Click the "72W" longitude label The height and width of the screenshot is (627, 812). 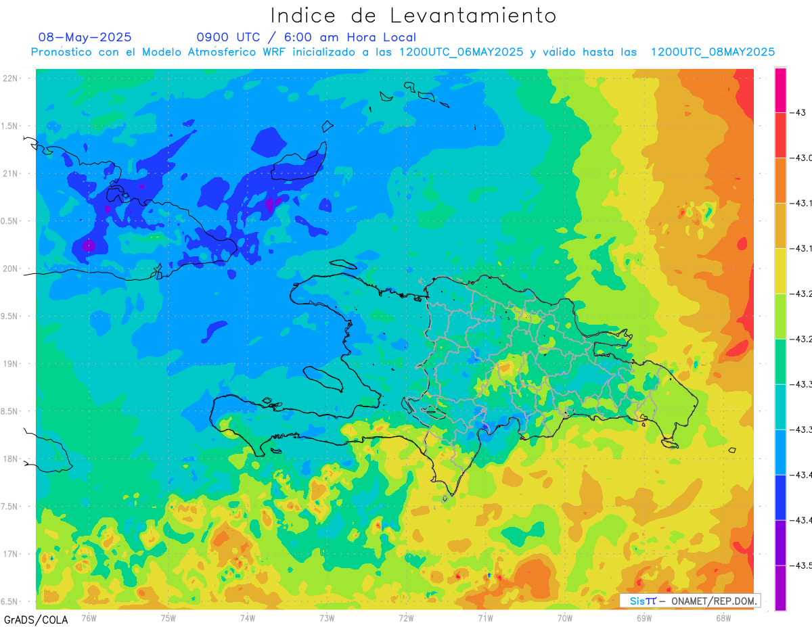click(x=406, y=618)
